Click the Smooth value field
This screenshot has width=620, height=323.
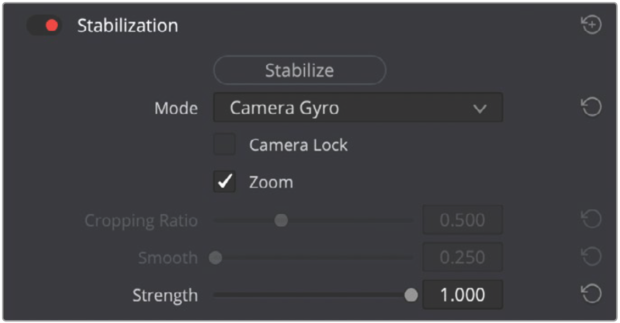462,258
